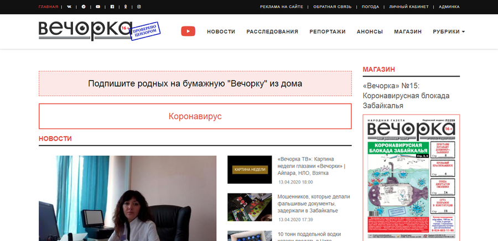Open Мошенников, которые делали фальшивые документы headline

(314, 203)
